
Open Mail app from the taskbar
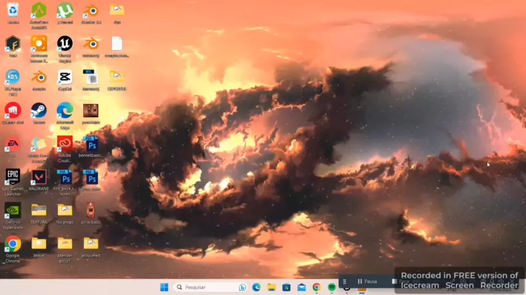click(302, 287)
